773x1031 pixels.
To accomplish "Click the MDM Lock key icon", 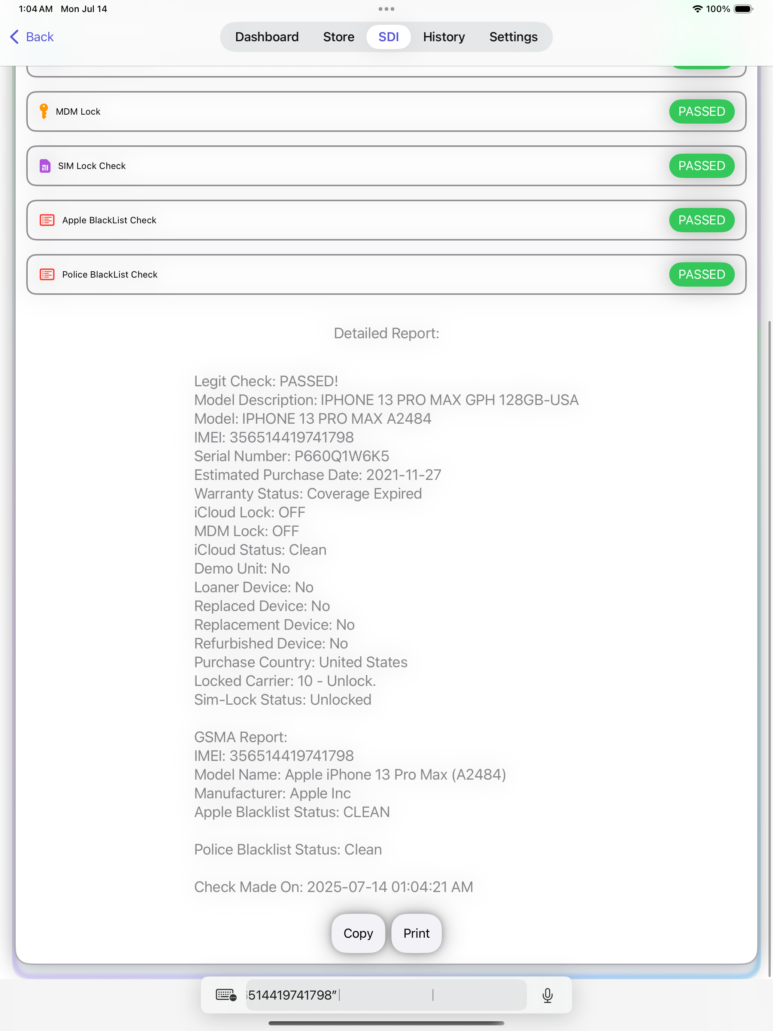I will pyautogui.click(x=44, y=111).
